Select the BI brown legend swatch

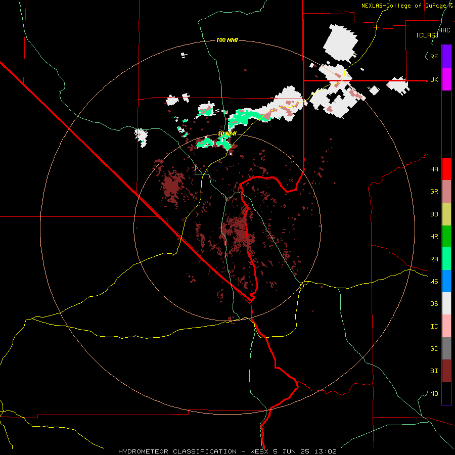[446, 371]
